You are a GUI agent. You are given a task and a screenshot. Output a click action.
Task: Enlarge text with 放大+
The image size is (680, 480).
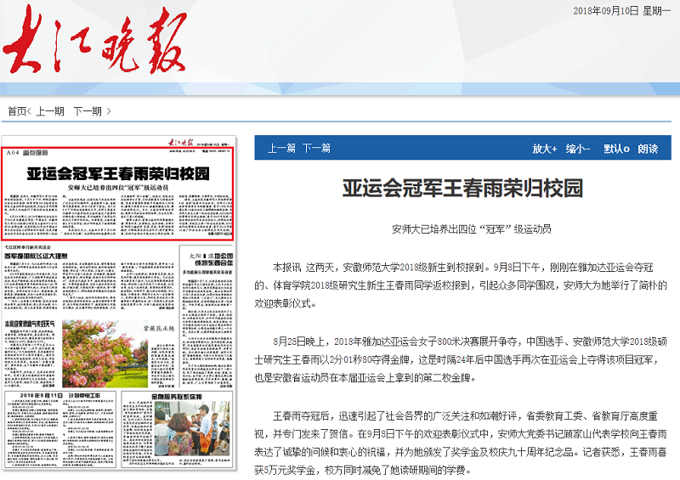click(x=545, y=149)
